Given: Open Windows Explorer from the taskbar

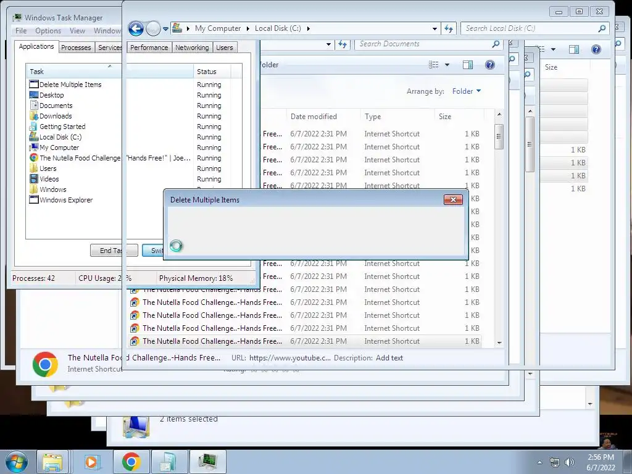Looking at the screenshot, I should click(x=52, y=462).
